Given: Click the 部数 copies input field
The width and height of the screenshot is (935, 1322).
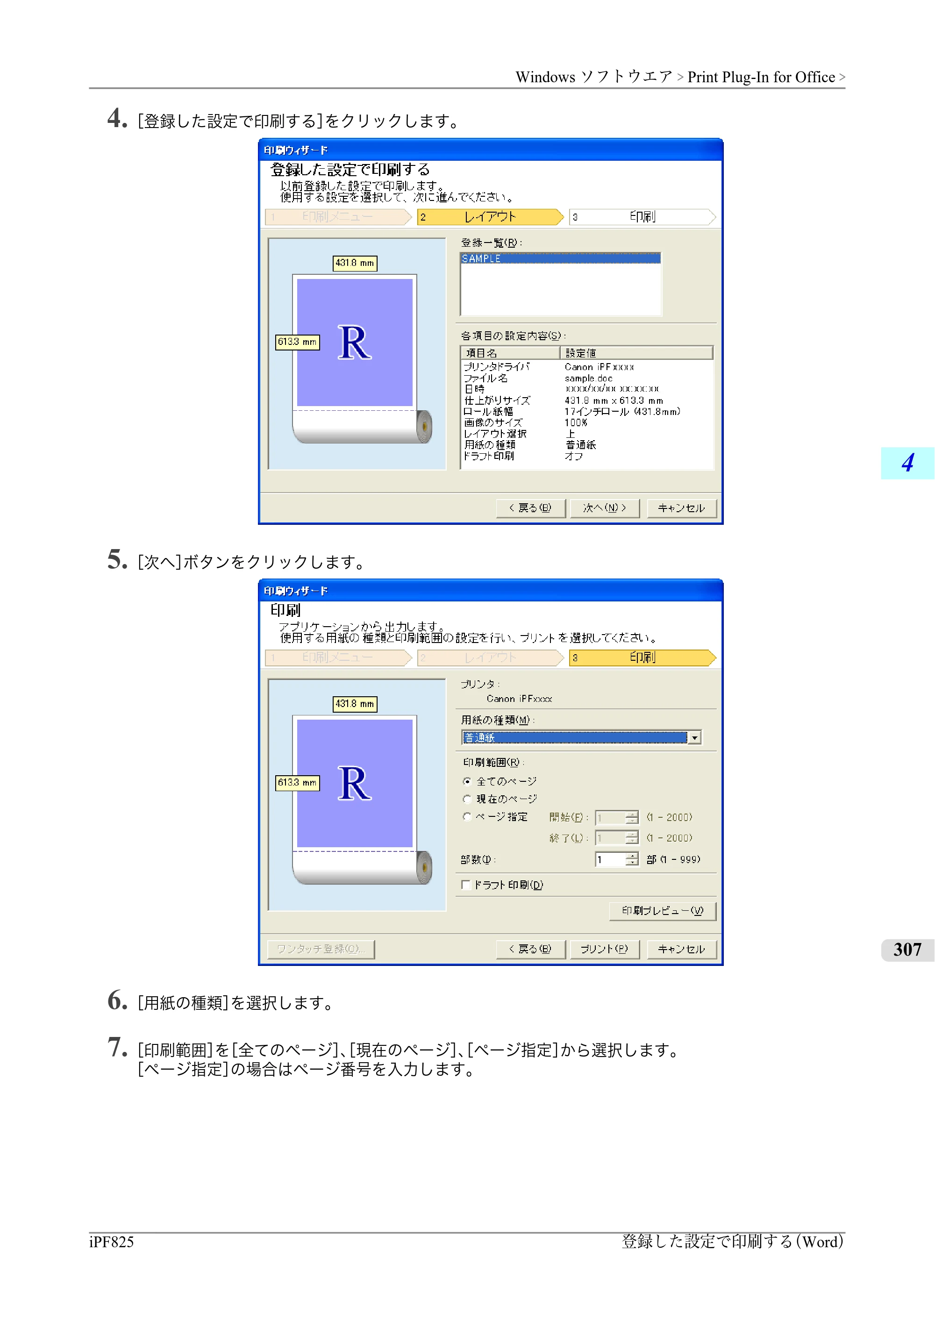Looking at the screenshot, I should pos(610,860).
